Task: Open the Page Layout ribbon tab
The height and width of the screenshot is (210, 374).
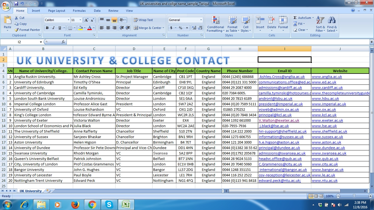Action: (x=57, y=11)
